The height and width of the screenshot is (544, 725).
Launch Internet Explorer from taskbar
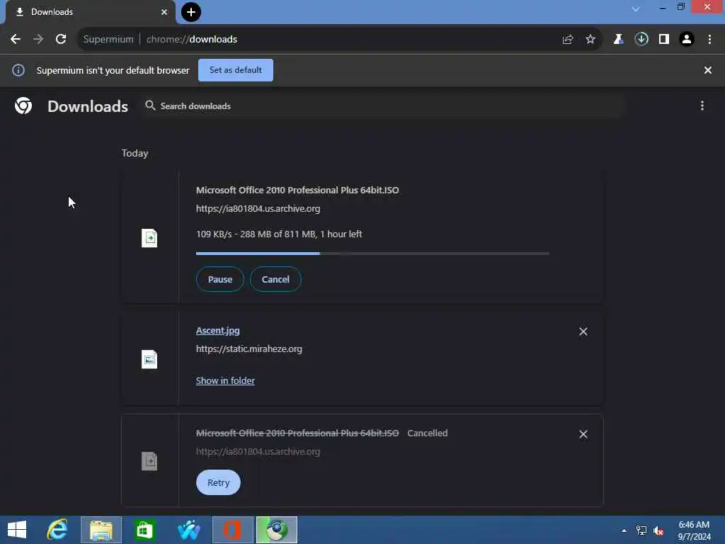(57, 530)
